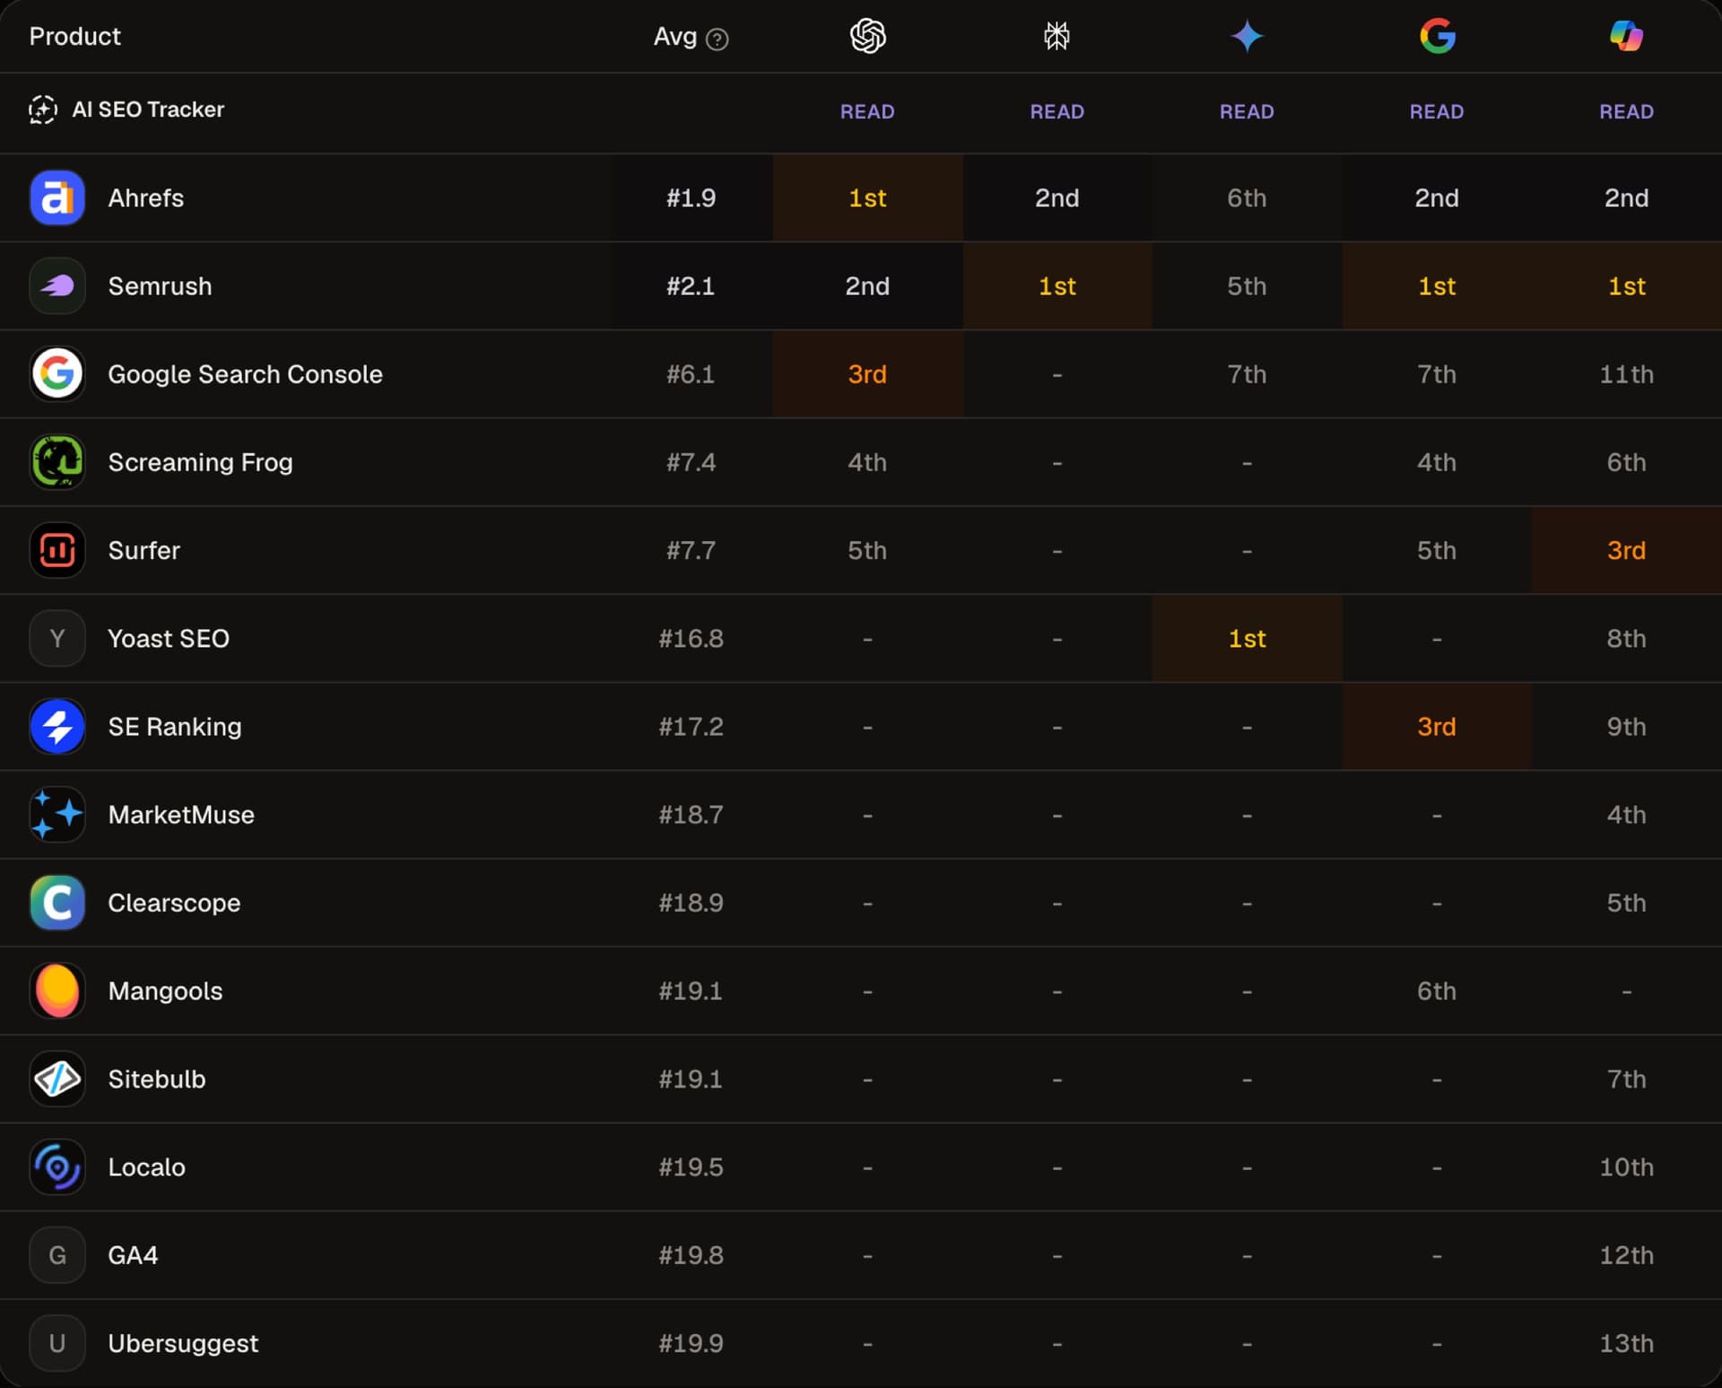The width and height of the screenshot is (1722, 1388).
Task: Select the Ahrefs product name
Action: 146,197
